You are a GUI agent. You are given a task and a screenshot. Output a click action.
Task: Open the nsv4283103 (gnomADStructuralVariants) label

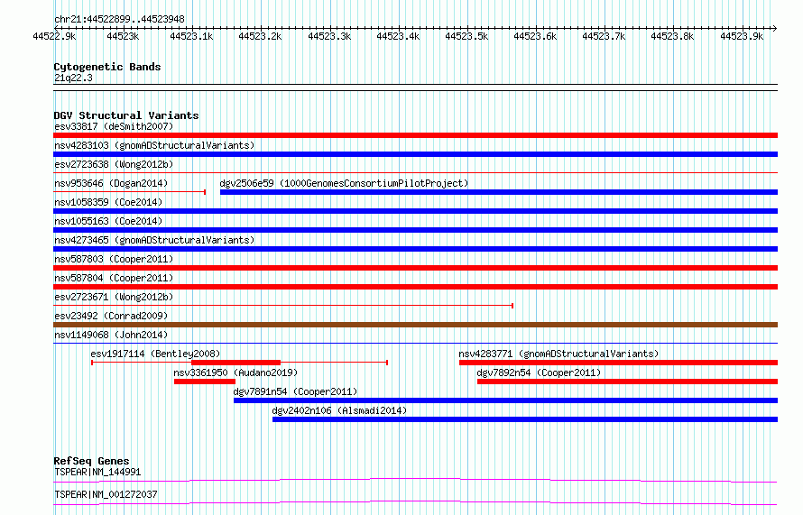(154, 145)
